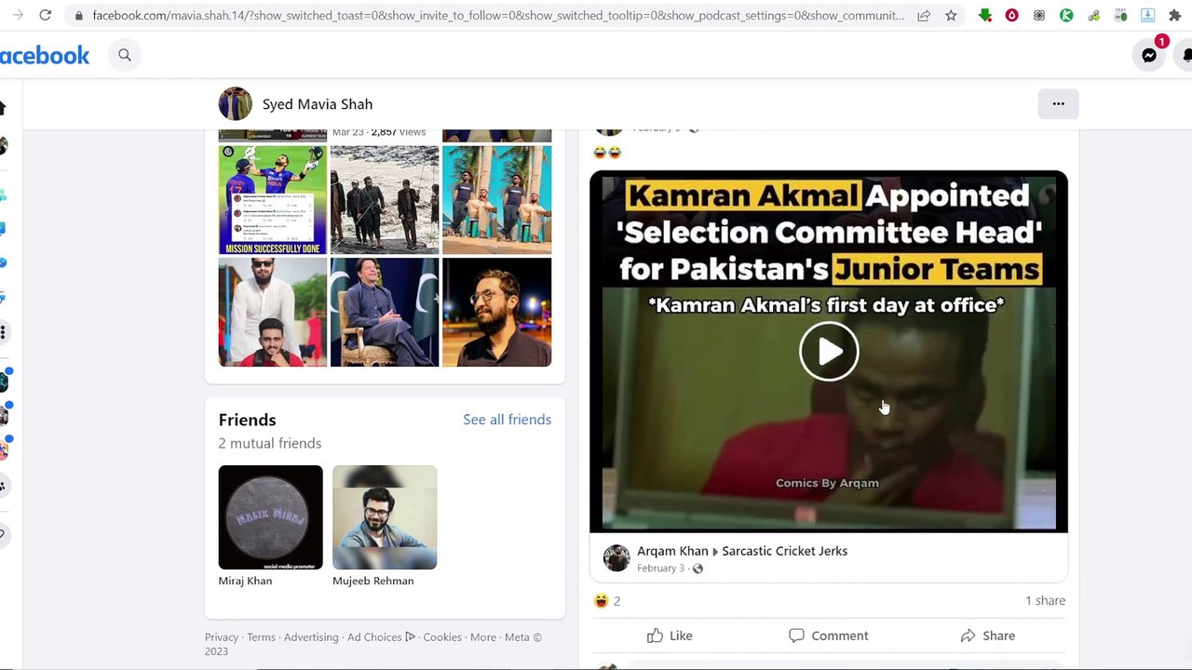This screenshot has width=1192, height=670.
Task: Open the 1 share count
Action: coord(1045,601)
